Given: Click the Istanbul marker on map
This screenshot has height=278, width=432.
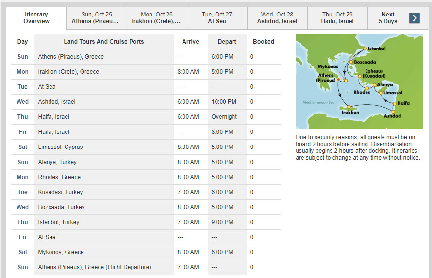Looking at the screenshot, I should [365, 49].
